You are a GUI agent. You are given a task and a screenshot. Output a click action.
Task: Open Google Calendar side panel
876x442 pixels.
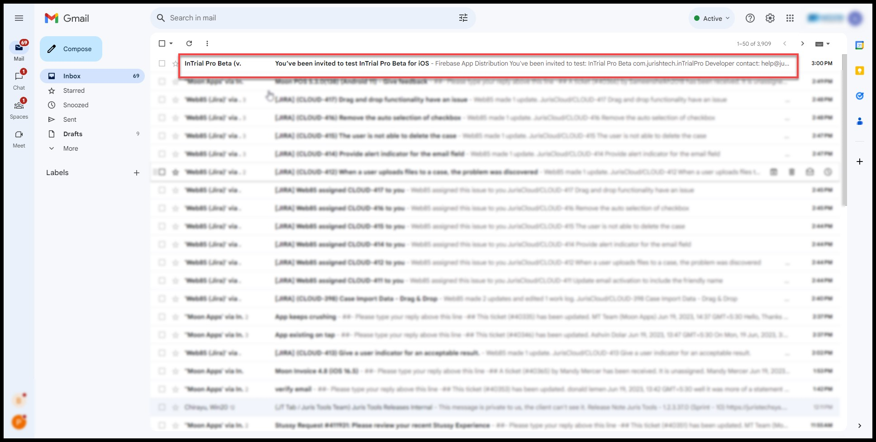(860, 45)
